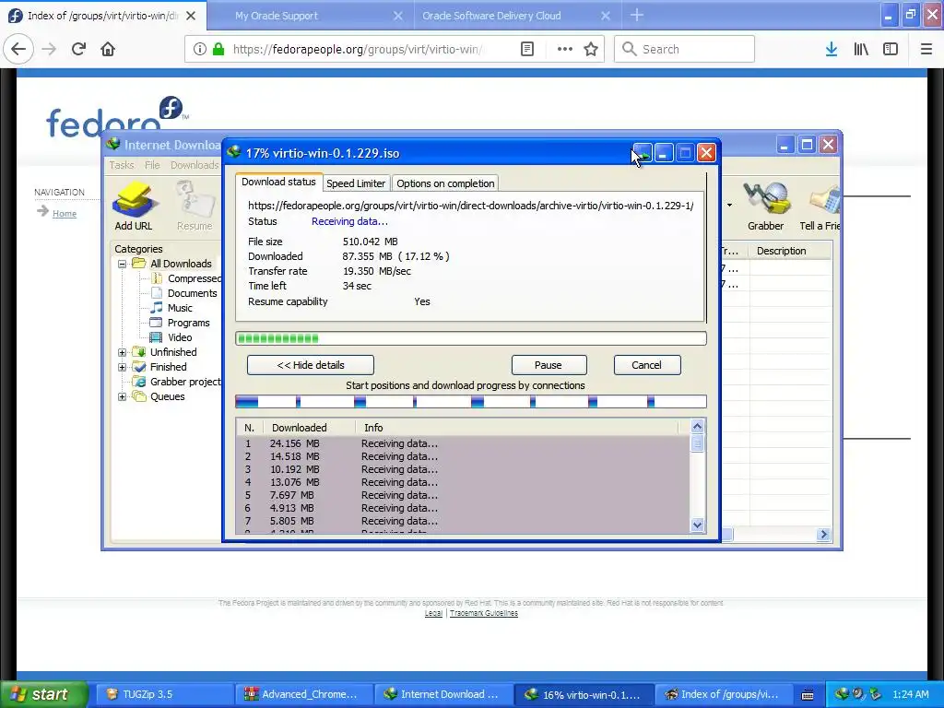
Task: Select Video category
Action: coord(180,337)
